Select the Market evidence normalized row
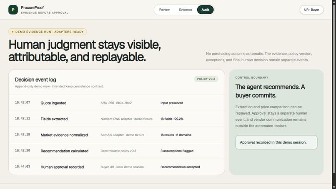336x189 pixels. click(117, 135)
